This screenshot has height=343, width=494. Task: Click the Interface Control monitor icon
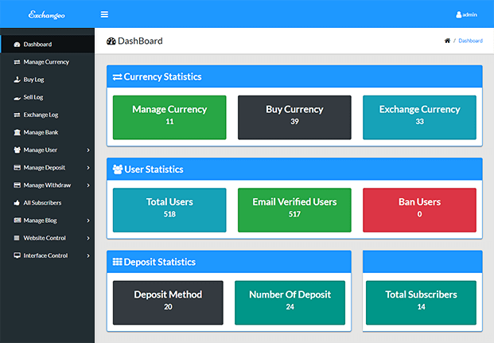(17, 255)
